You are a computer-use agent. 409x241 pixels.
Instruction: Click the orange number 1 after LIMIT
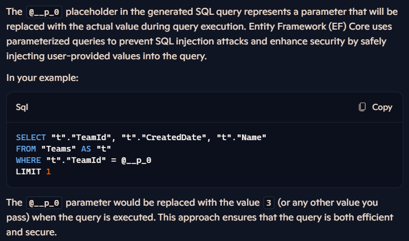[48, 171]
